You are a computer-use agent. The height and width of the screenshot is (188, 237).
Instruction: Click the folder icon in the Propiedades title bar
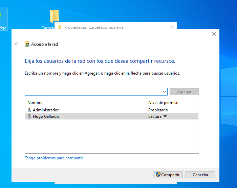click(x=60, y=27)
